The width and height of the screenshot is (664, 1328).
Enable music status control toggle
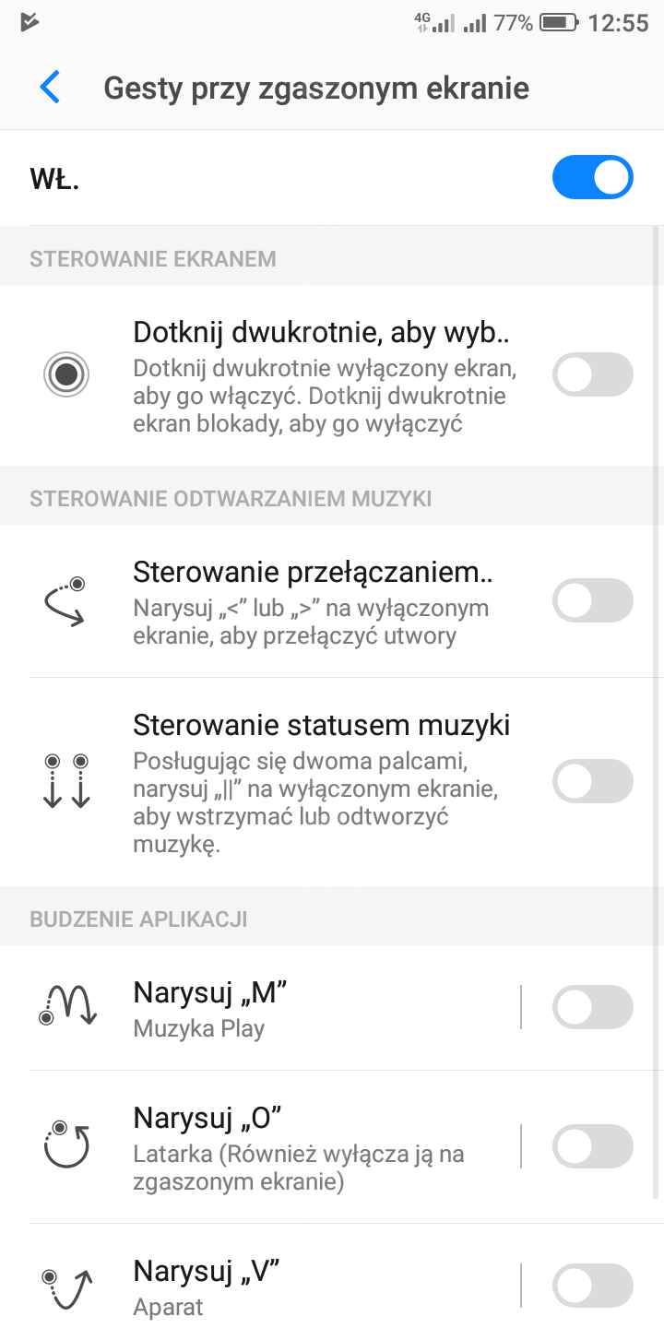592,782
